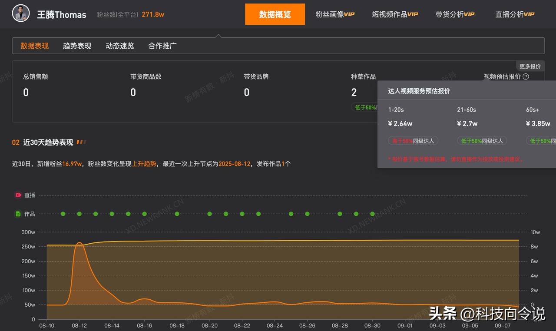The width and height of the screenshot is (556, 331).
Task: Click the 上升趋势 highlighted text
Action: pos(144,164)
